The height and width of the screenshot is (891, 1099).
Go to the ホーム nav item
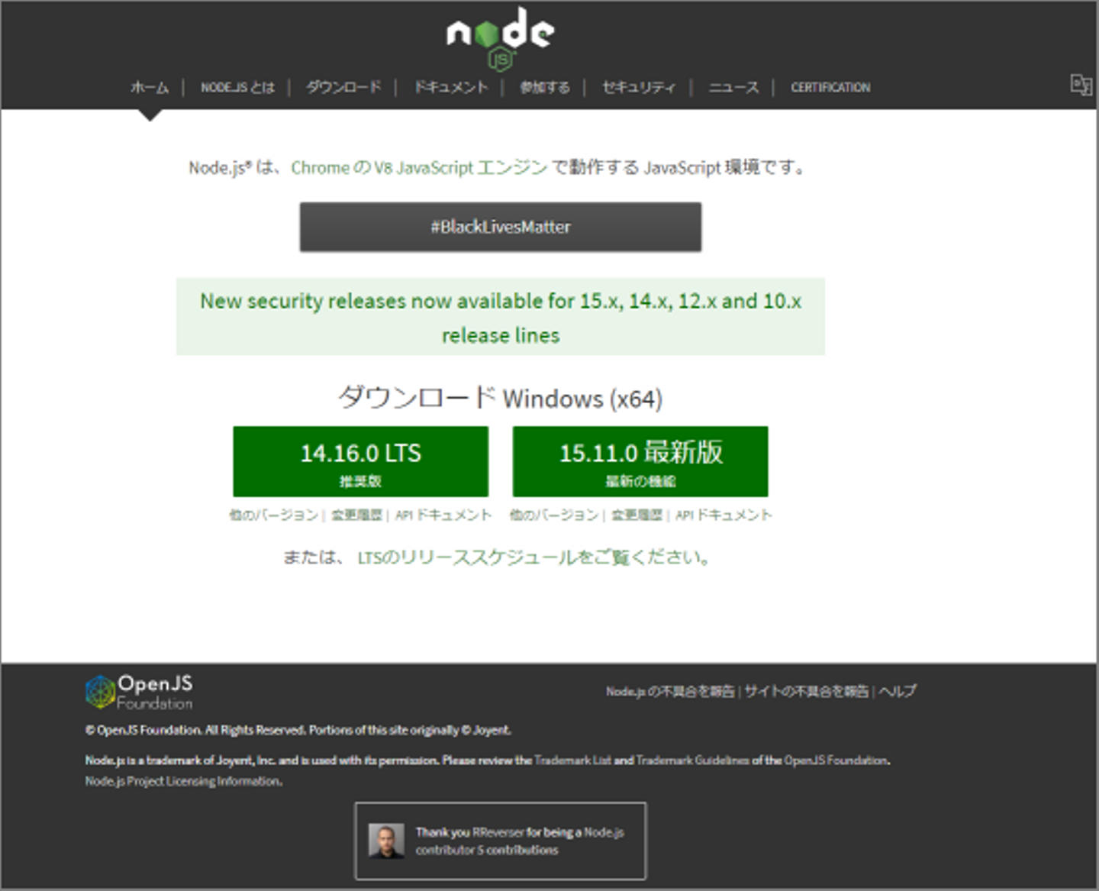click(x=150, y=87)
